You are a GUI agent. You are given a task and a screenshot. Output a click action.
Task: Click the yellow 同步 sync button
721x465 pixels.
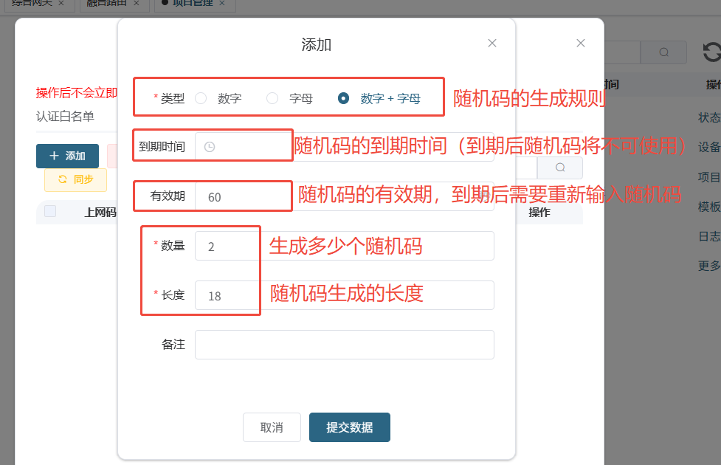point(75,179)
